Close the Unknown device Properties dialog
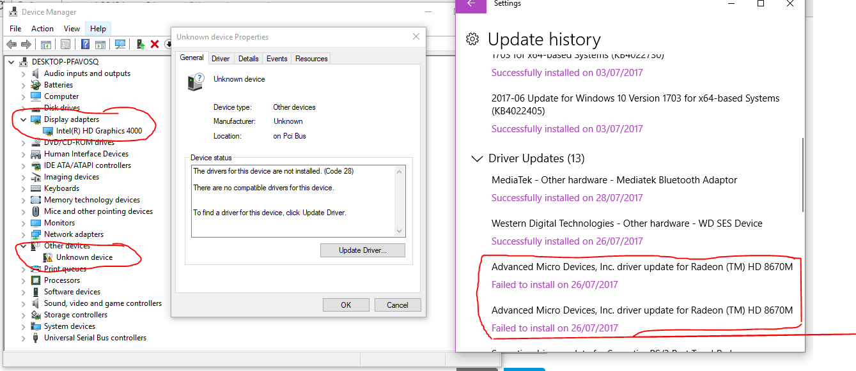This screenshot has width=856, height=371. (416, 37)
